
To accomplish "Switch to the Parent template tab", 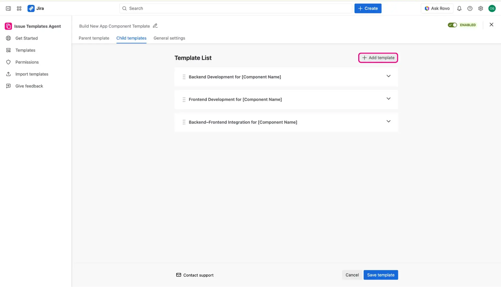I will [x=94, y=38].
